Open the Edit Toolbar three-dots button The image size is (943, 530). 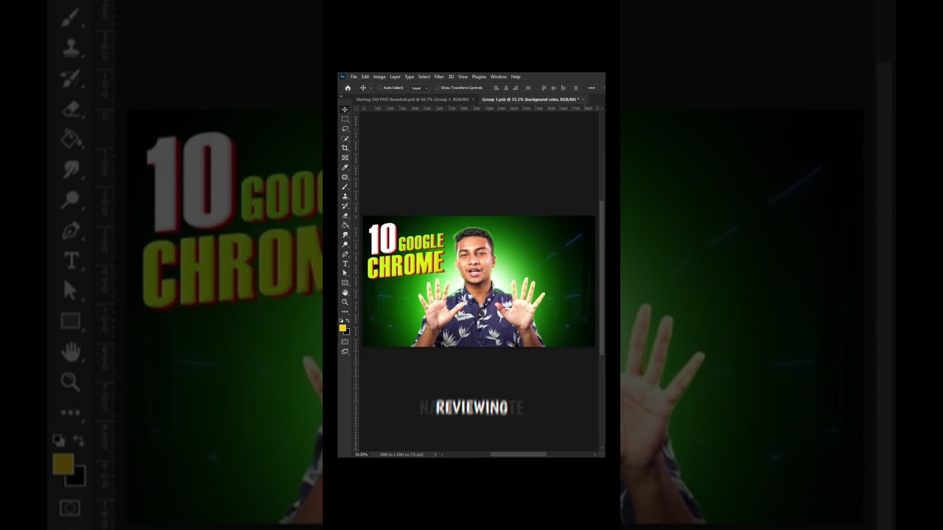[344, 311]
